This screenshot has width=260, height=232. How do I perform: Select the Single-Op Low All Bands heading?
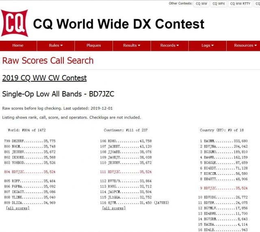coord(58,94)
